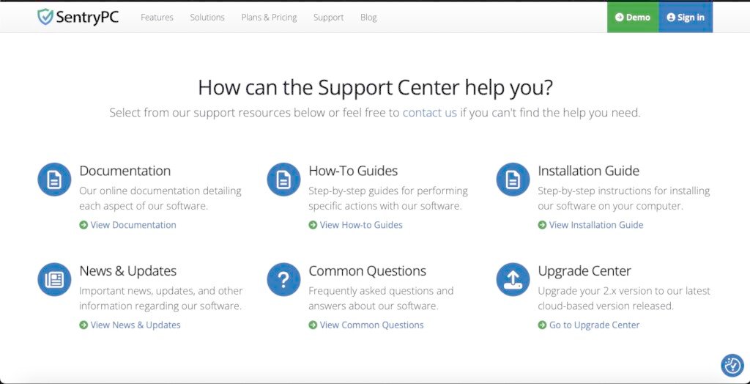Image resolution: width=750 pixels, height=384 pixels.
Task: Open the Features menu
Action: pyautogui.click(x=157, y=18)
